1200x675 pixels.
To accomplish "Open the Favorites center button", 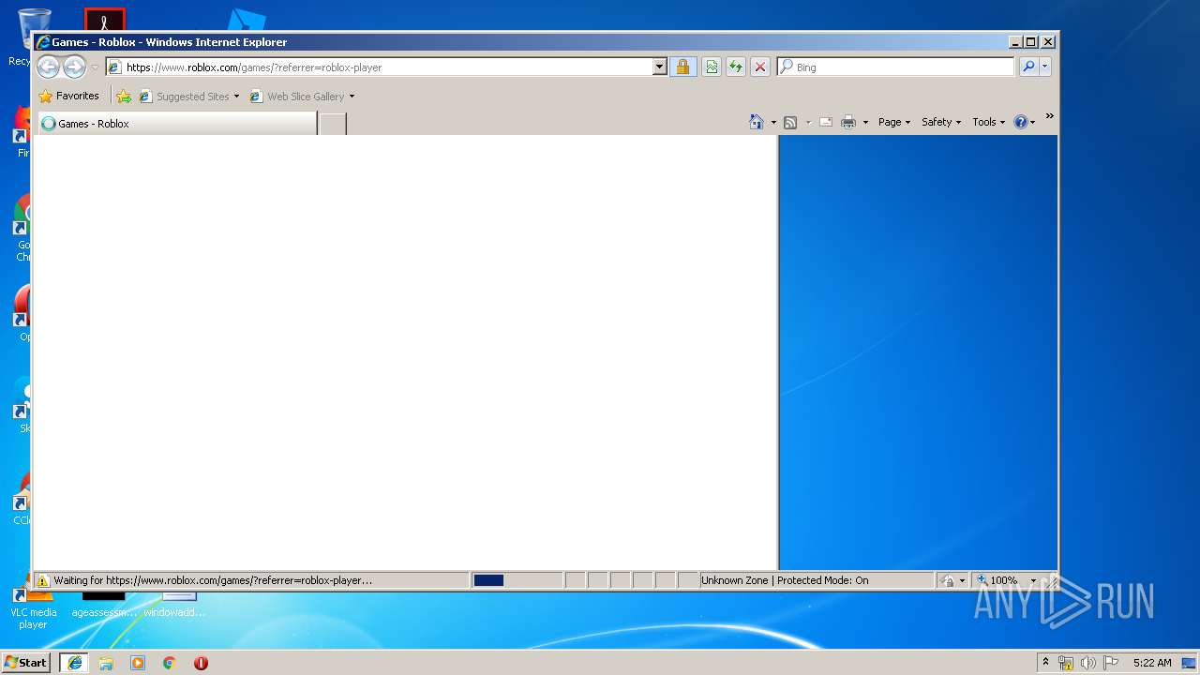I will point(68,96).
